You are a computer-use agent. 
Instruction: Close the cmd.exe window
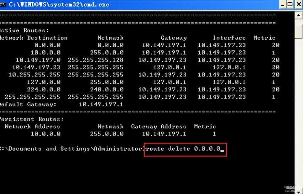click(x=299, y=5)
